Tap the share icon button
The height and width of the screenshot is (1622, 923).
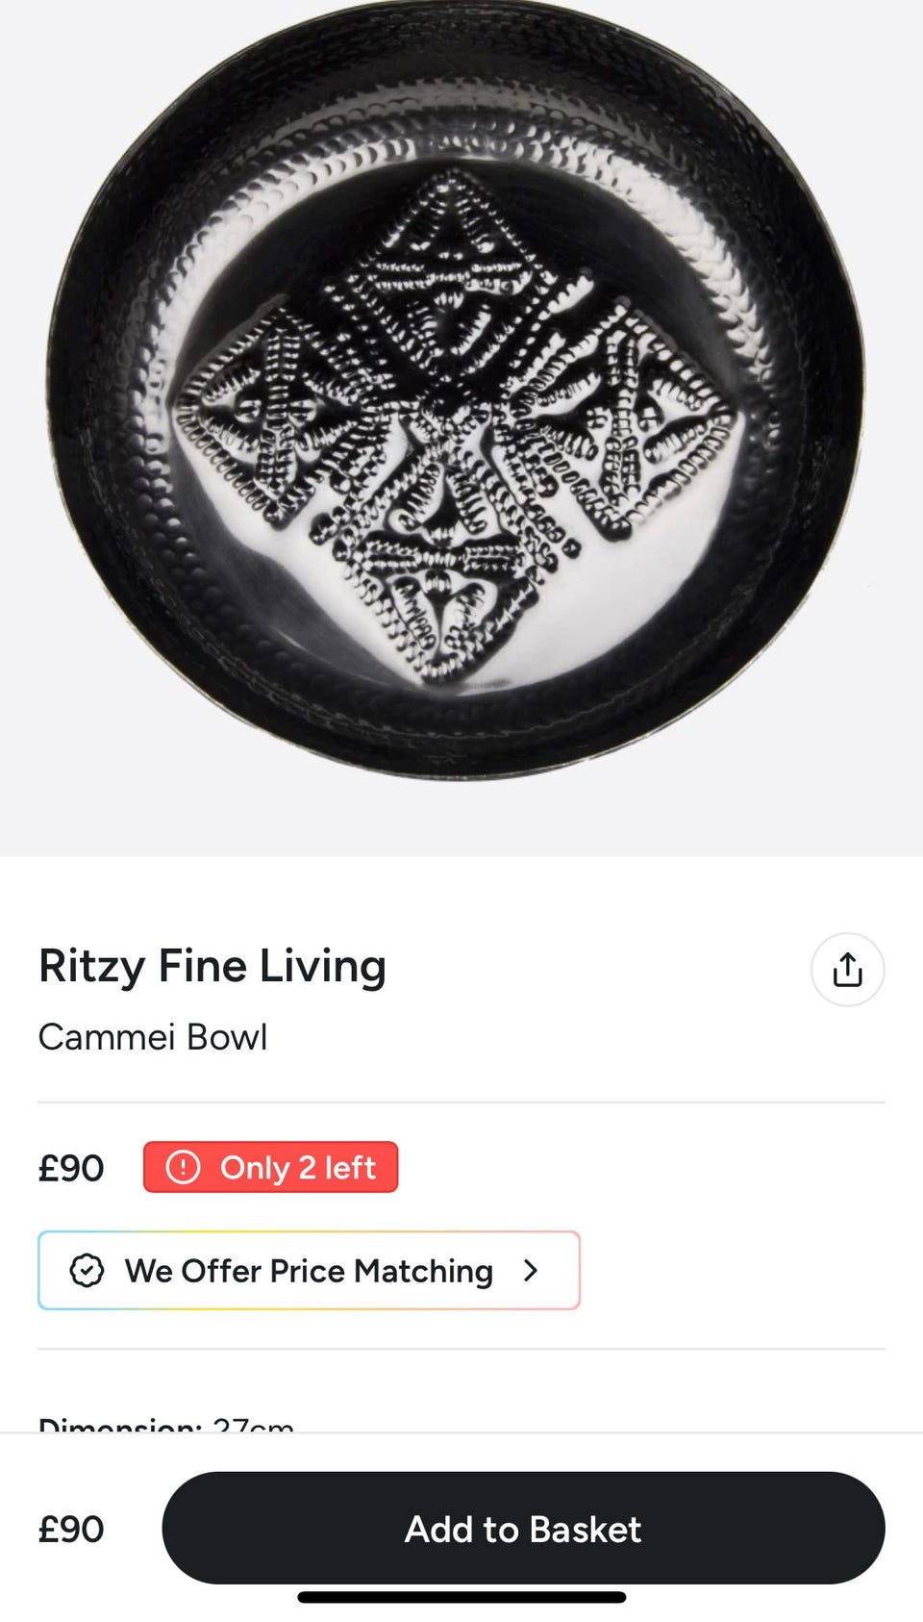(x=847, y=970)
